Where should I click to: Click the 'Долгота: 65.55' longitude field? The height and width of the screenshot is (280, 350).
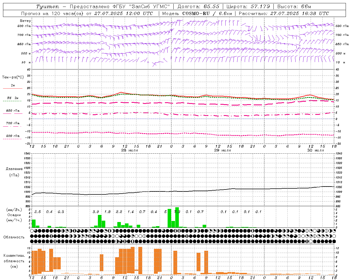pyautogui.click(x=198, y=7)
